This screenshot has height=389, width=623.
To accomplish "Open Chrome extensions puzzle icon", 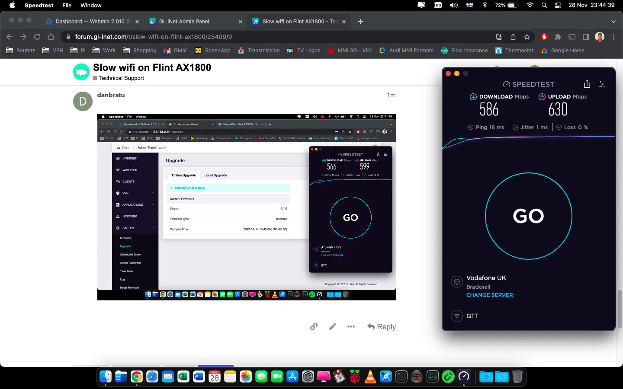I will (558, 37).
